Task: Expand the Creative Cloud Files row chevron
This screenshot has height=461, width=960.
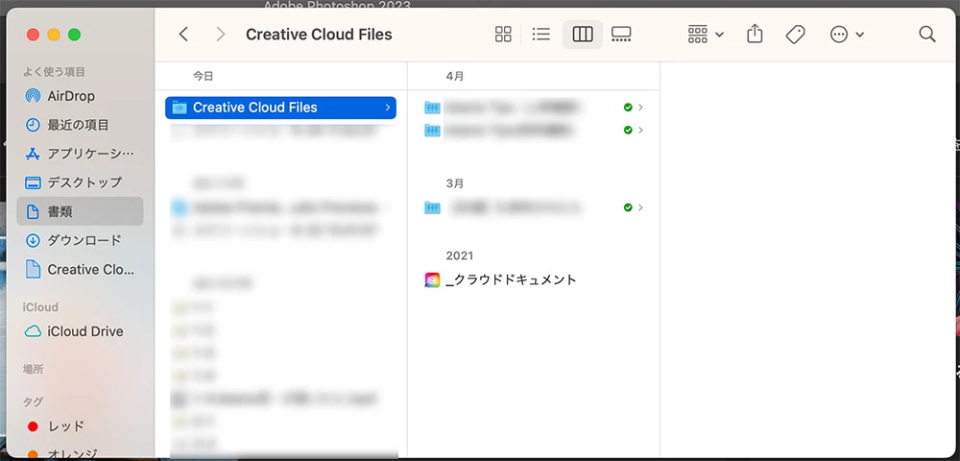Action: tap(388, 108)
